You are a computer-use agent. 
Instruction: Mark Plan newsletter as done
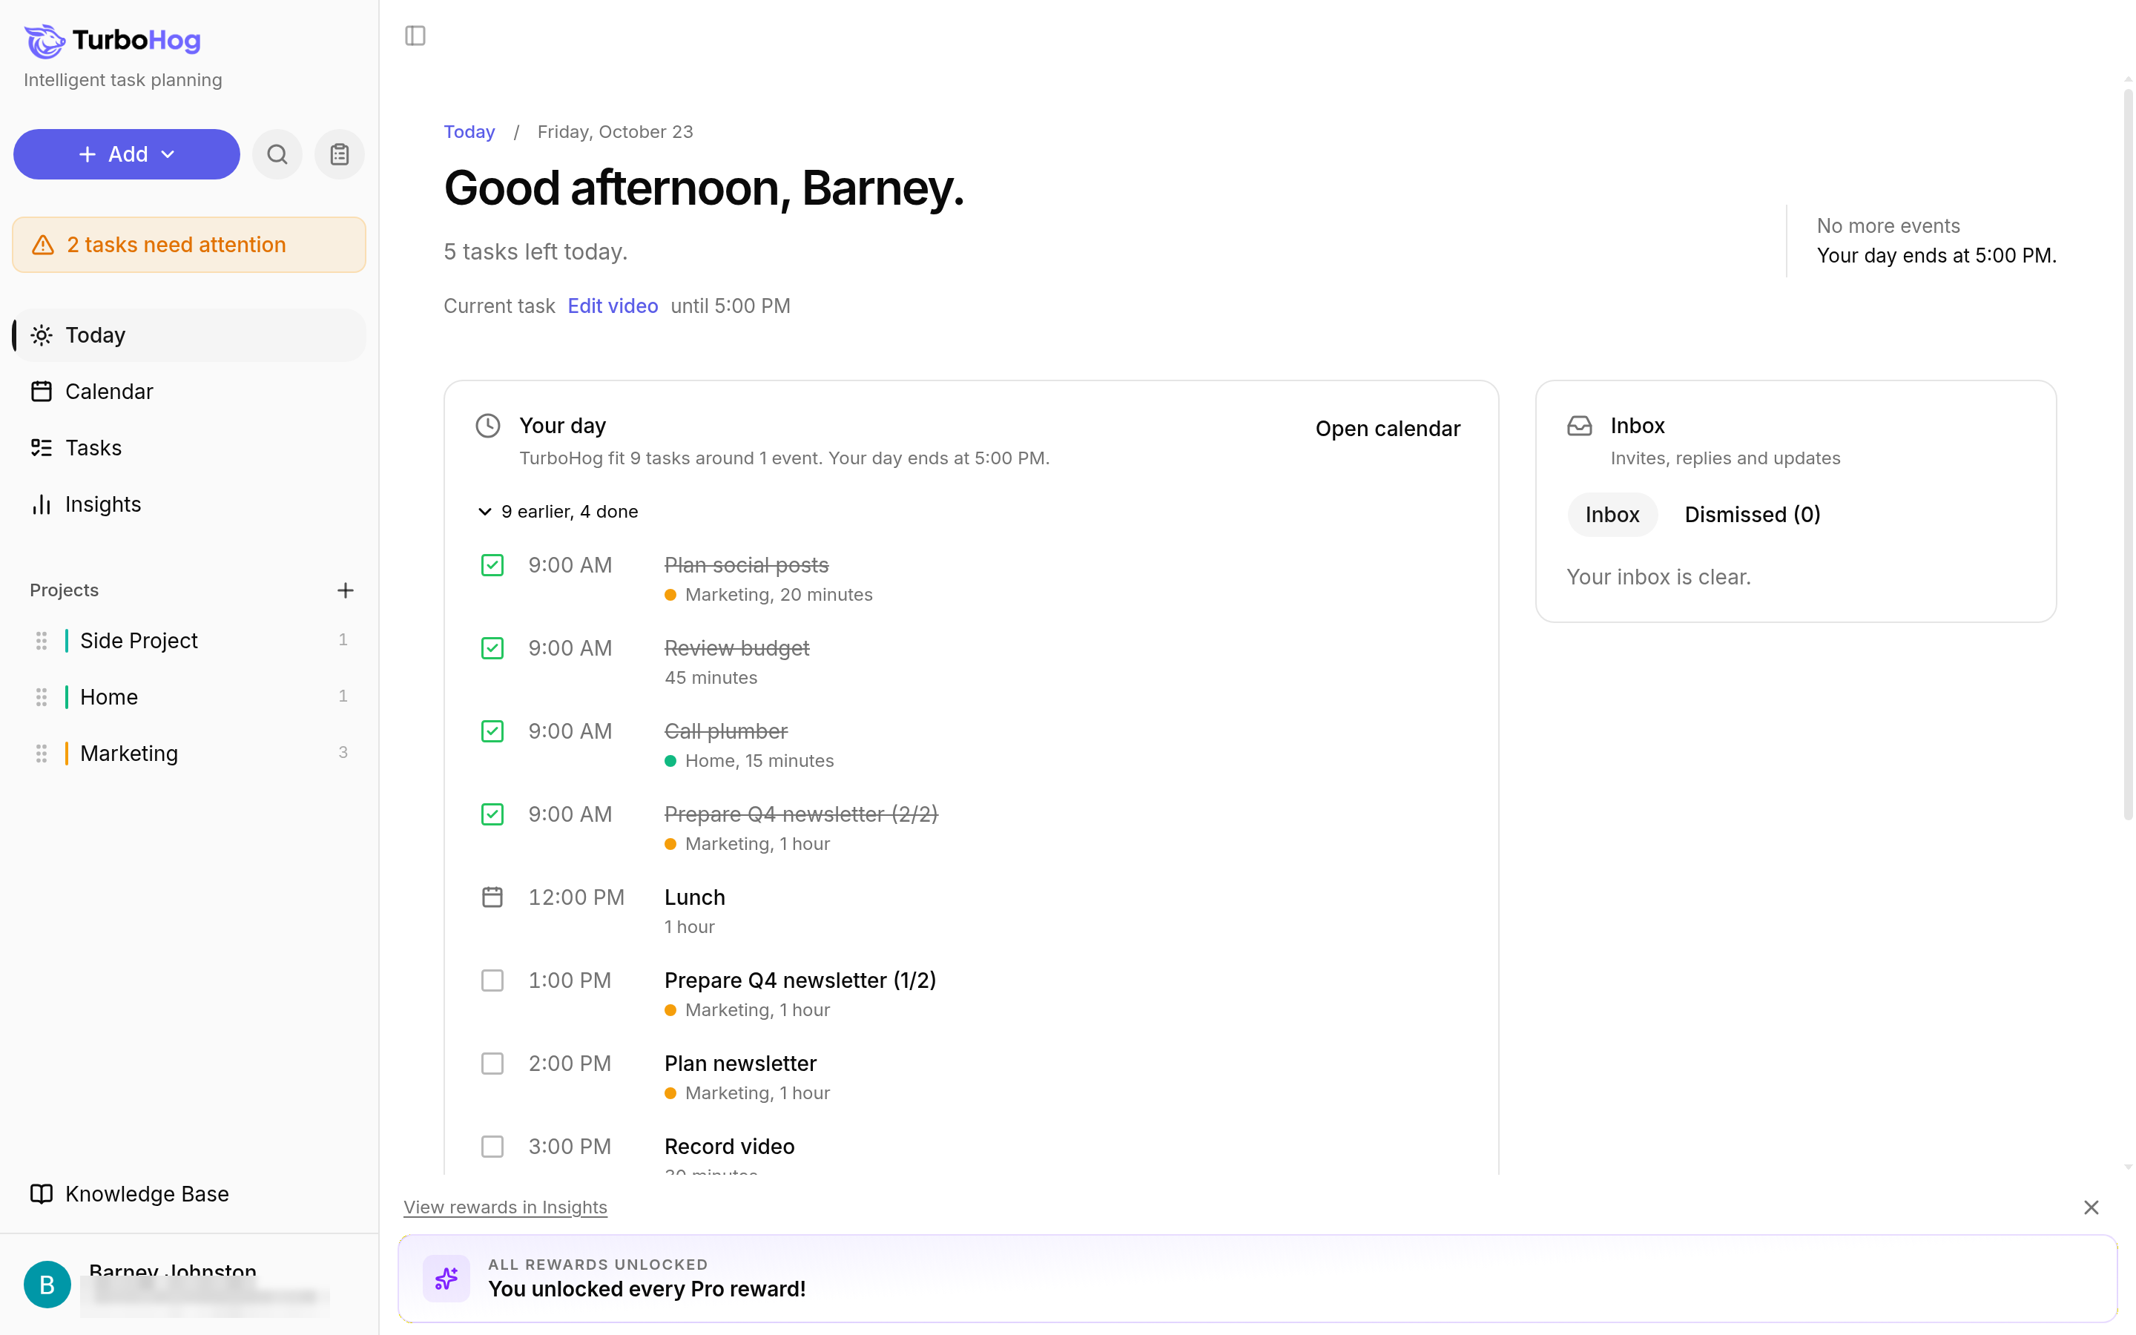pos(492,1063)
